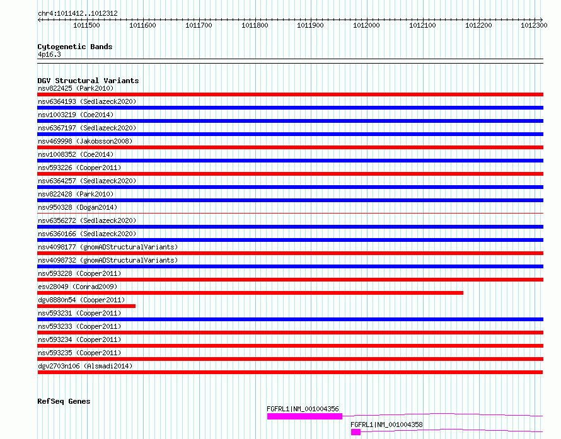Click the nsv6360166 (Sedlazeck2020) label
This screenshot has width=561, height=439.
point(87,234)
